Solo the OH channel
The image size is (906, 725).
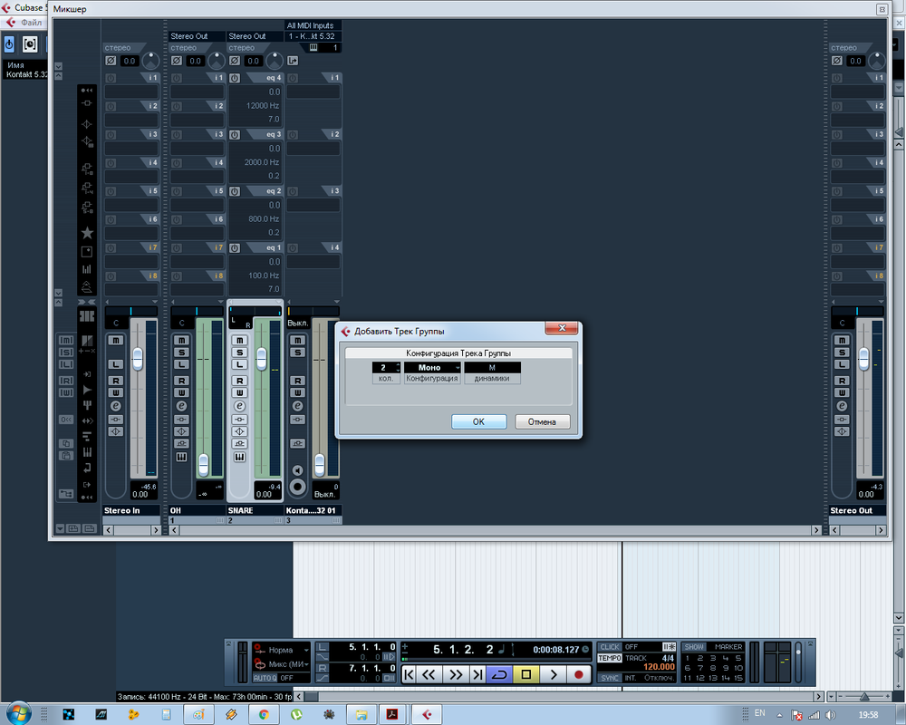click(181, 353)
